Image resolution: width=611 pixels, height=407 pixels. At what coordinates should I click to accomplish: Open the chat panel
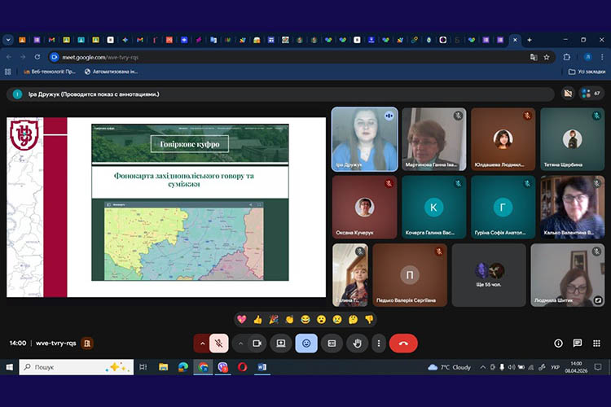[x=578, y=344]
